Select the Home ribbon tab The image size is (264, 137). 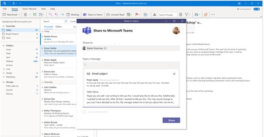pos(15,9)
